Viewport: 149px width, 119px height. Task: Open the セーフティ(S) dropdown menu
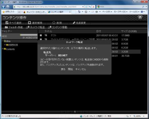(x=120, y=12)
